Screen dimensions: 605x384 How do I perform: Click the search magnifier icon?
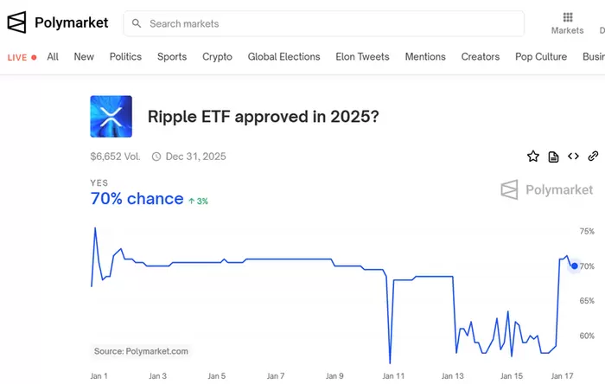pyautogui.click(x=137, y=24)
